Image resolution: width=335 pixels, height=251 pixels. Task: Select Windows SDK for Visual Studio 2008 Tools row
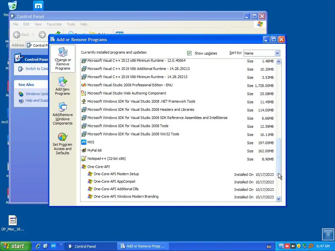[x=178, y=126]
